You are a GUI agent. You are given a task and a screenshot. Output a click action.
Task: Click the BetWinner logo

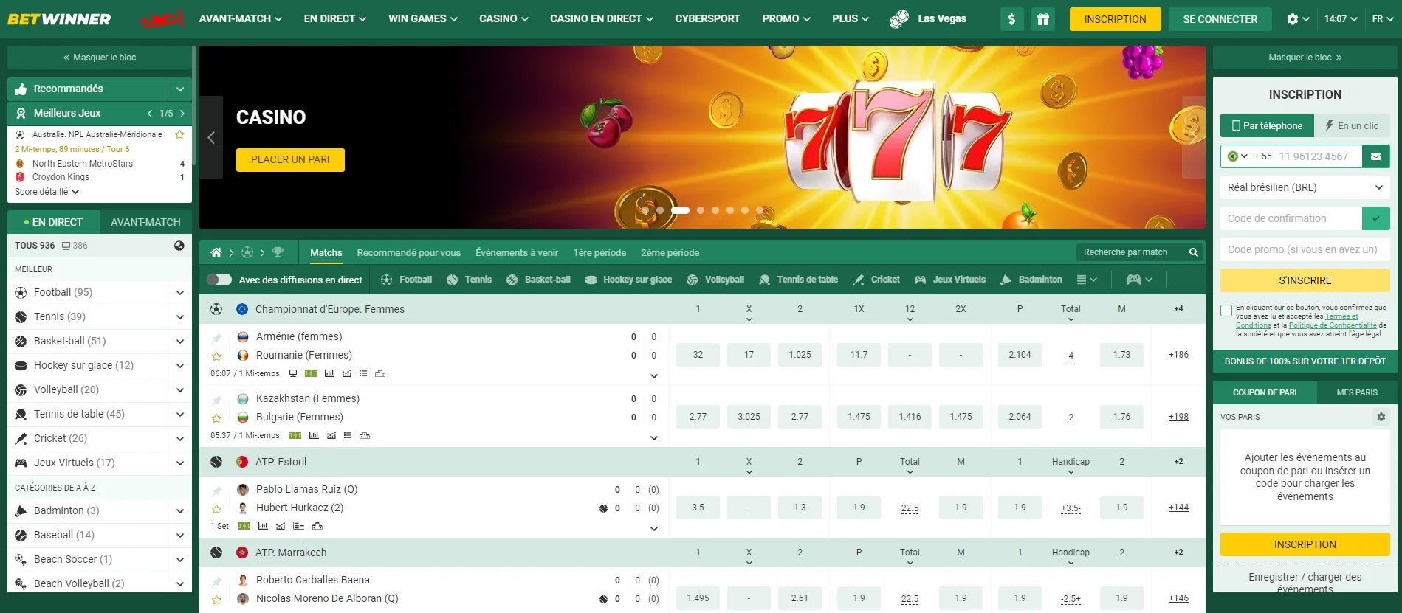(x=59, y=19)
